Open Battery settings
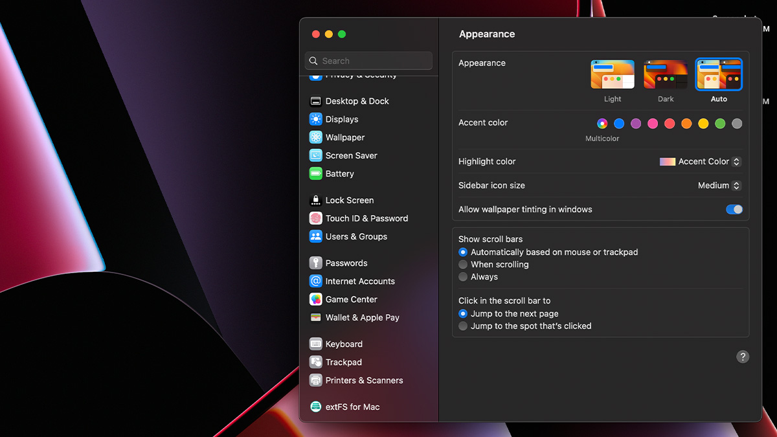The height and width of the screenshot is (437, 777). [339, 174]
